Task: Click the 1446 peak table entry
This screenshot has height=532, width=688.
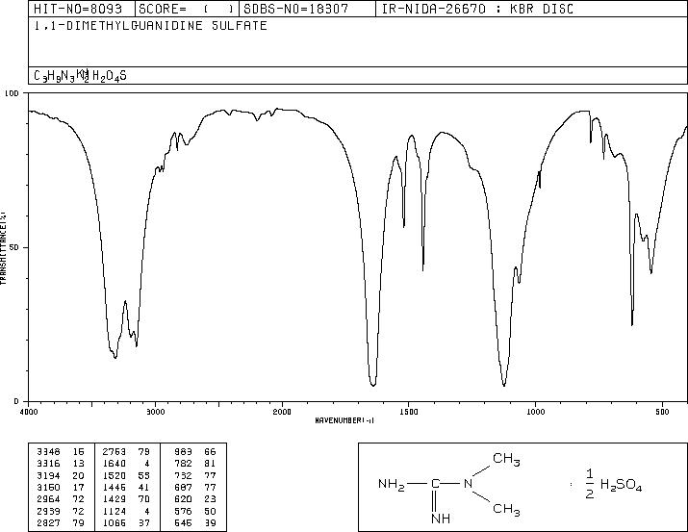Action: [x=126, y=487]
